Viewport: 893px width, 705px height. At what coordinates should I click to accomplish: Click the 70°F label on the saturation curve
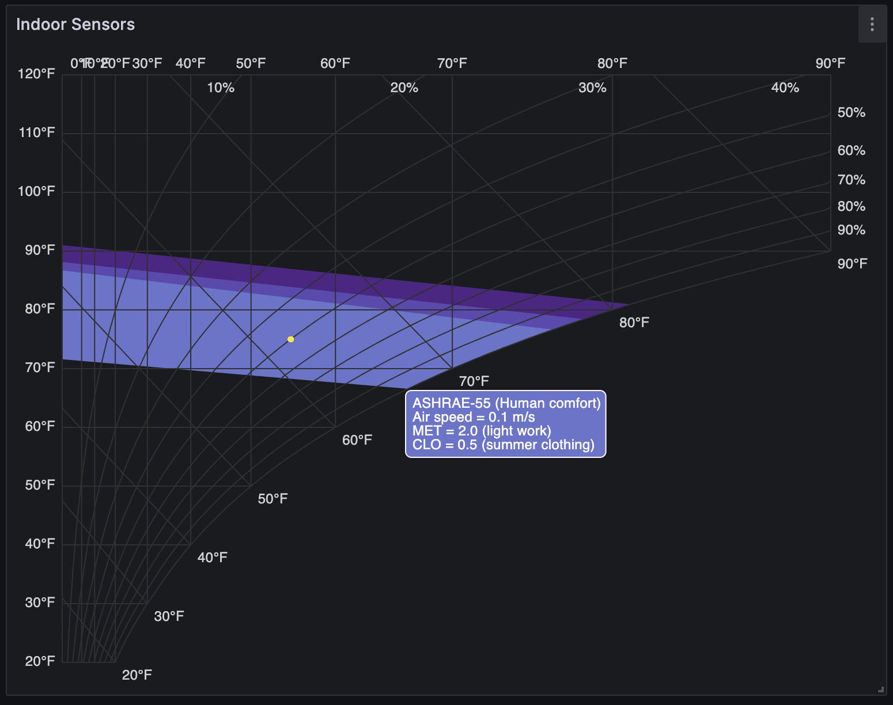(474, 381)
